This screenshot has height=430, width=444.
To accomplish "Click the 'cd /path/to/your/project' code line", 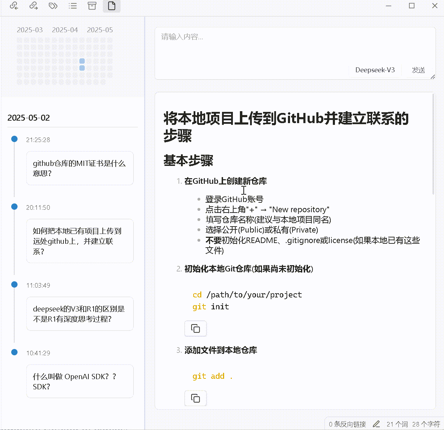I will (x=247, y=295).
